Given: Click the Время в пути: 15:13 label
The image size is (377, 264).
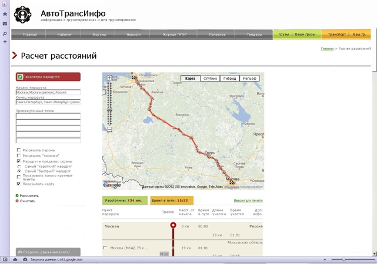Looking at the screenshot, I should click(x=172, y=201).
